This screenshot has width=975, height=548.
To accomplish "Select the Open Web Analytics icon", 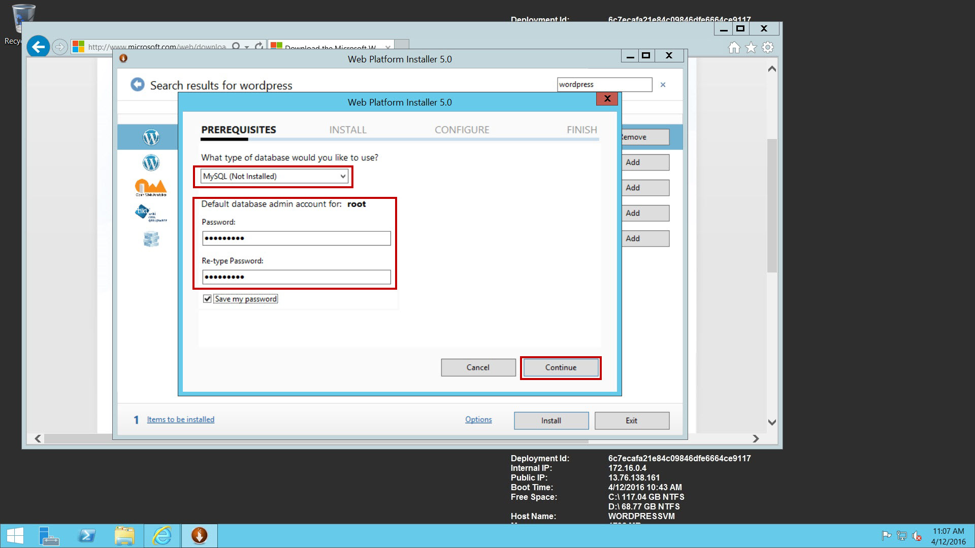I will tap(151, 188).
